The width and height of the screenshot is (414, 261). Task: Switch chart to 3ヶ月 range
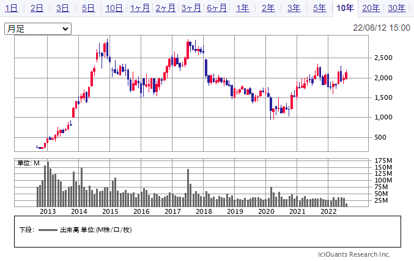point(191,8)
